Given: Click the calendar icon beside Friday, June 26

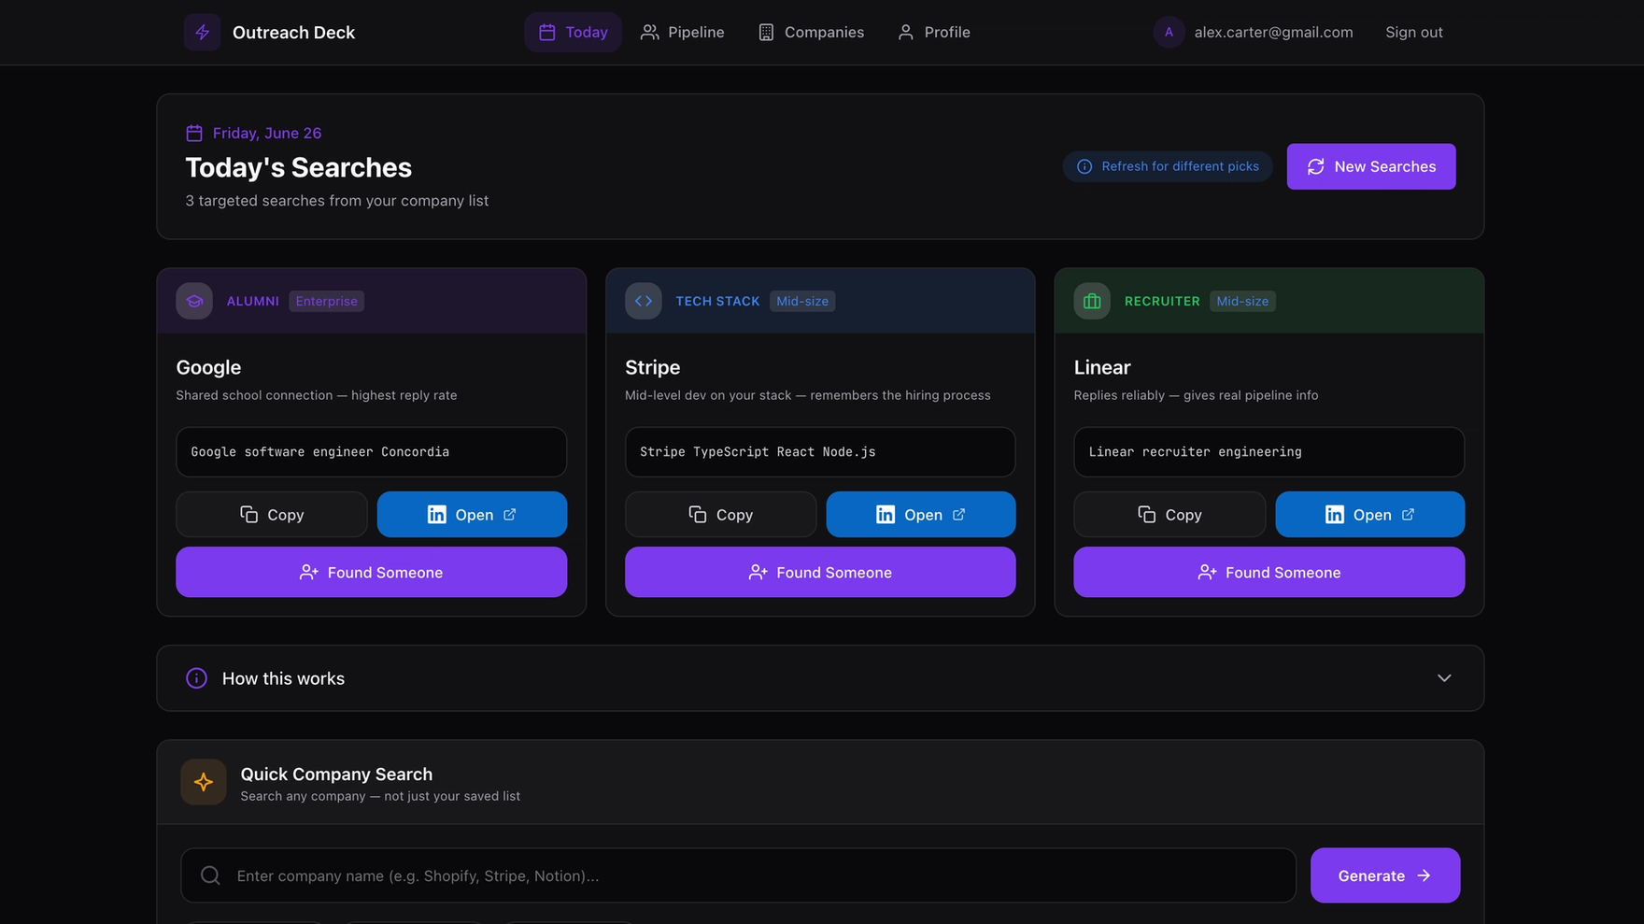Looking at the screenshot, I should (x=194, y=133).
